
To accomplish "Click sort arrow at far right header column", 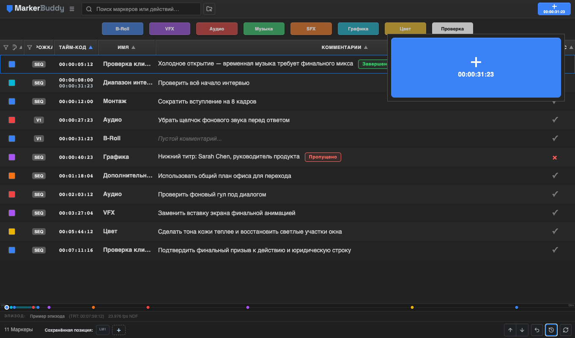I will point(571,47).
